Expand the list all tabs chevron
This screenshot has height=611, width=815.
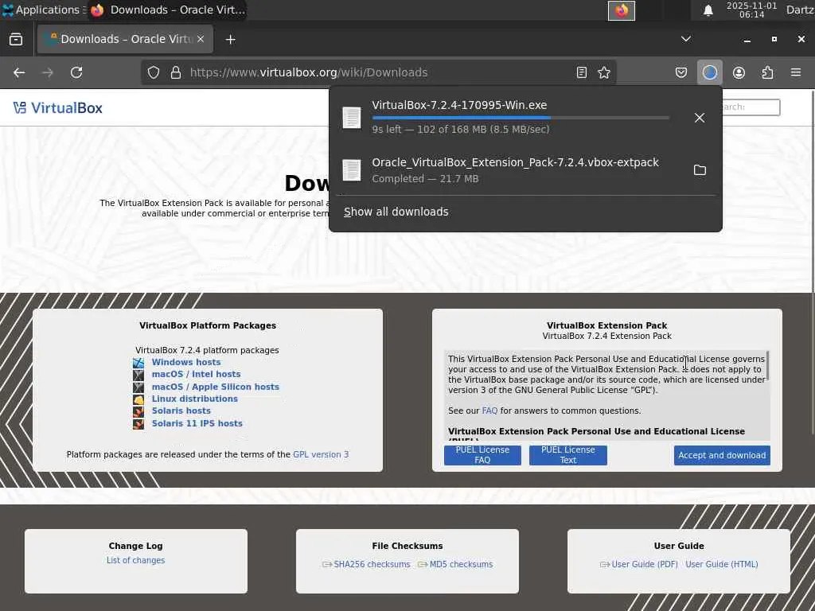(x=685, y=39)
